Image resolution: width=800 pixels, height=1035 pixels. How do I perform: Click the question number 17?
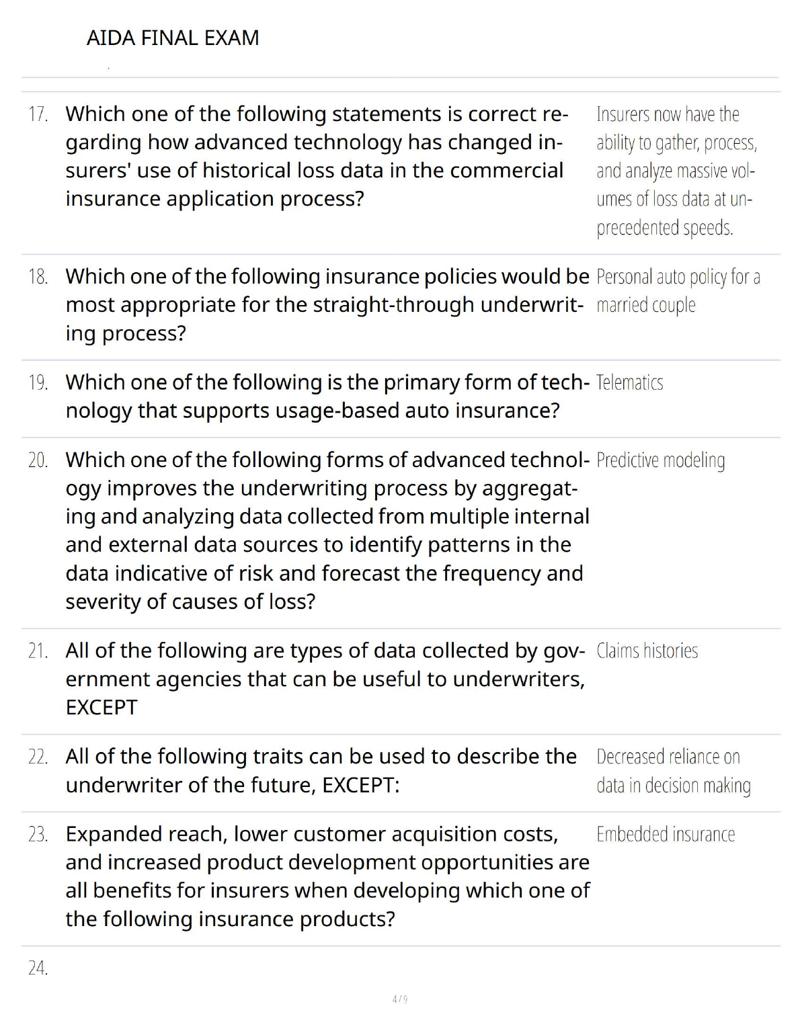tap(38, 114)
